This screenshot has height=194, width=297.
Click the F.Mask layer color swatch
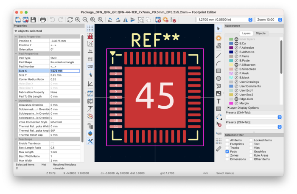click(231, 73)
